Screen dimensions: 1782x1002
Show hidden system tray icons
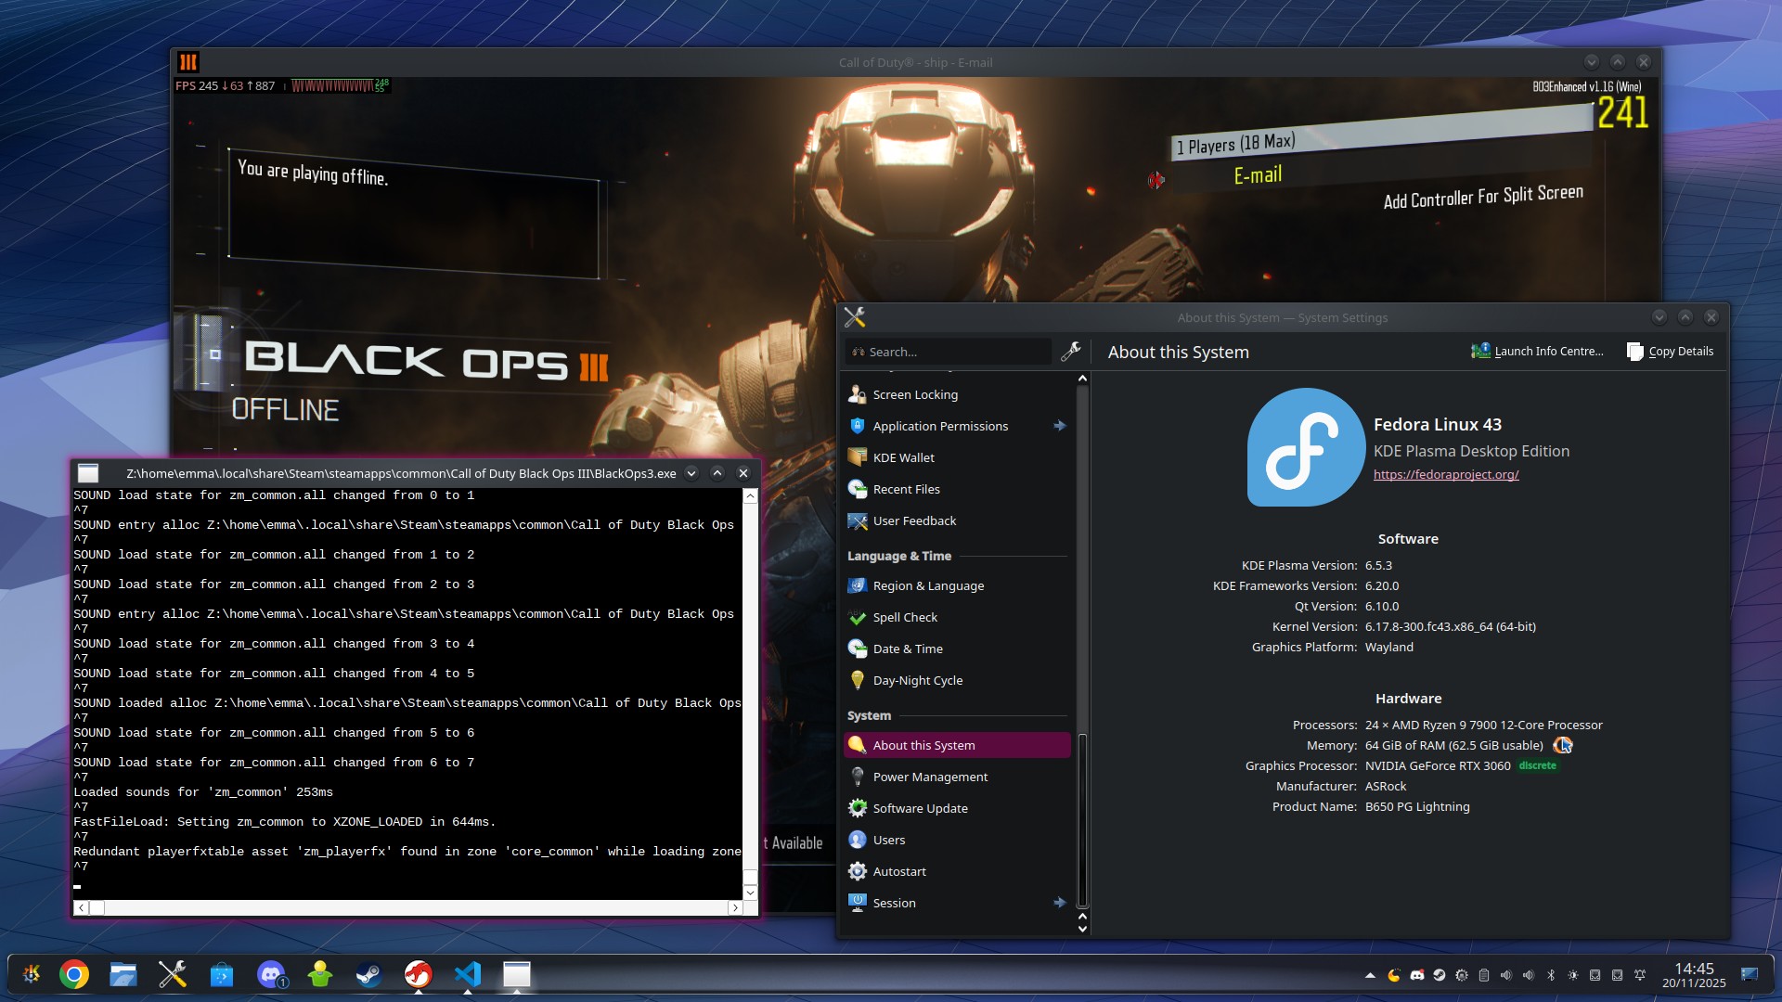tap(1370, 975)
